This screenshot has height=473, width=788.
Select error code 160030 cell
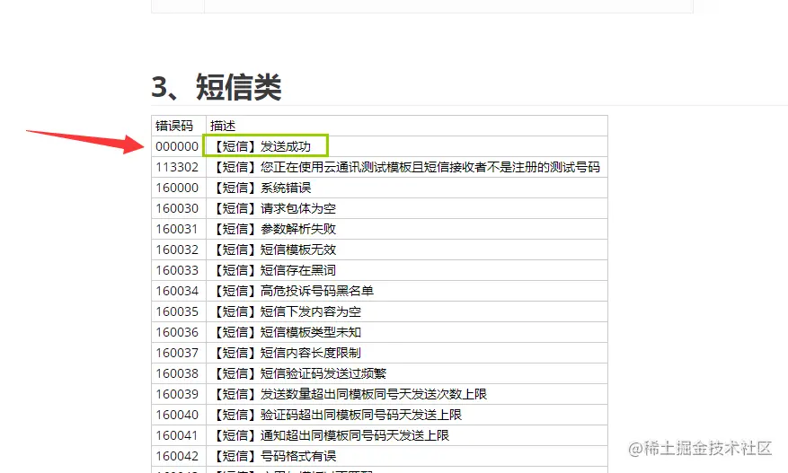[177, 208]
